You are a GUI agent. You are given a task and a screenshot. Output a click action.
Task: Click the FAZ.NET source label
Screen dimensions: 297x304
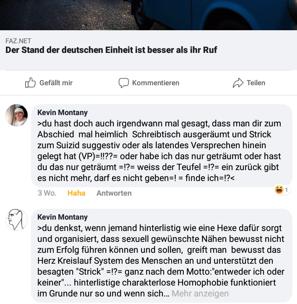(x=18, y=41)
